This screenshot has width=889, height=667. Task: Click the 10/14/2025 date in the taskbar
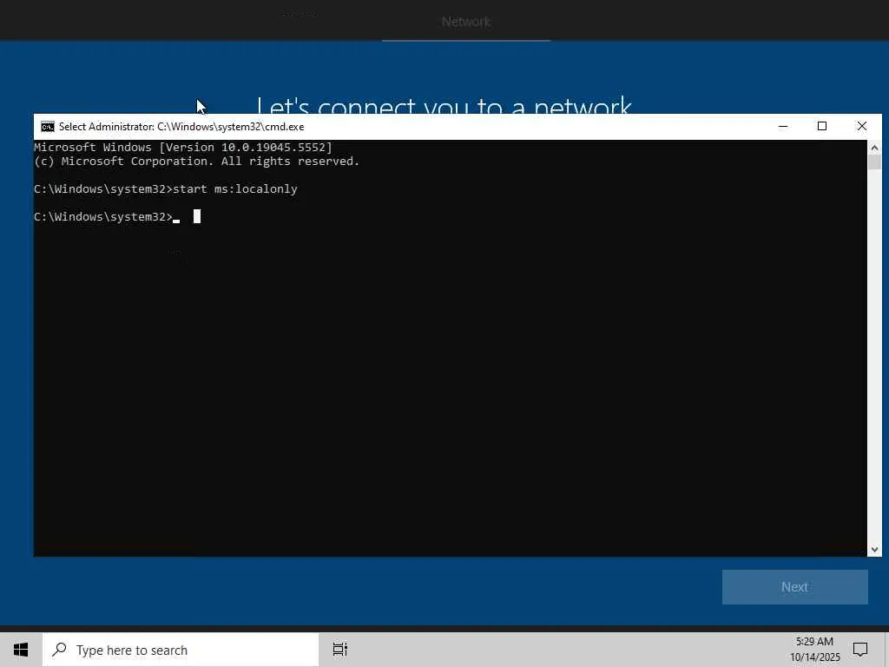coord(814,657)
